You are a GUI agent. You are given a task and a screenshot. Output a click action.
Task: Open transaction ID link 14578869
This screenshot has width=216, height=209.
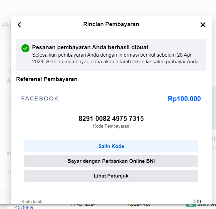click(x=23, y=207)
